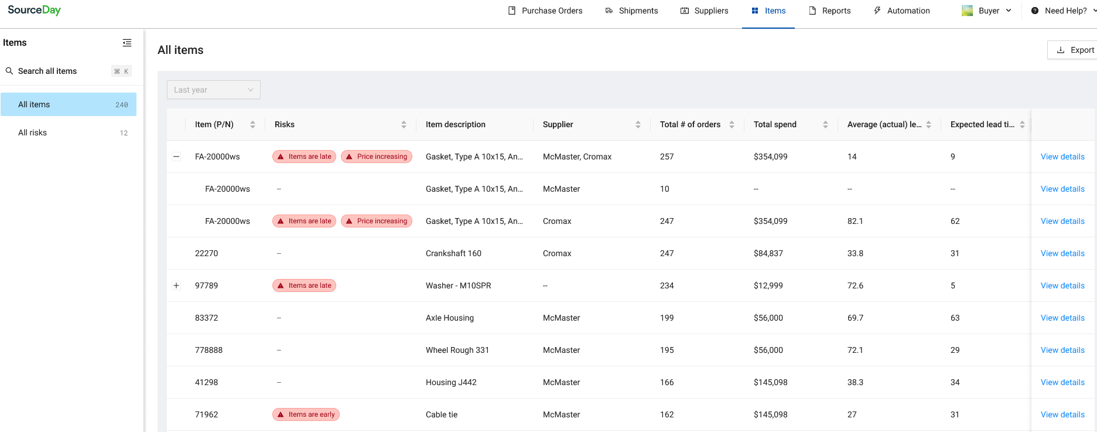Sort by the Risks column arrows
This screenshot has width=1097, height=432.
point(404,124)
